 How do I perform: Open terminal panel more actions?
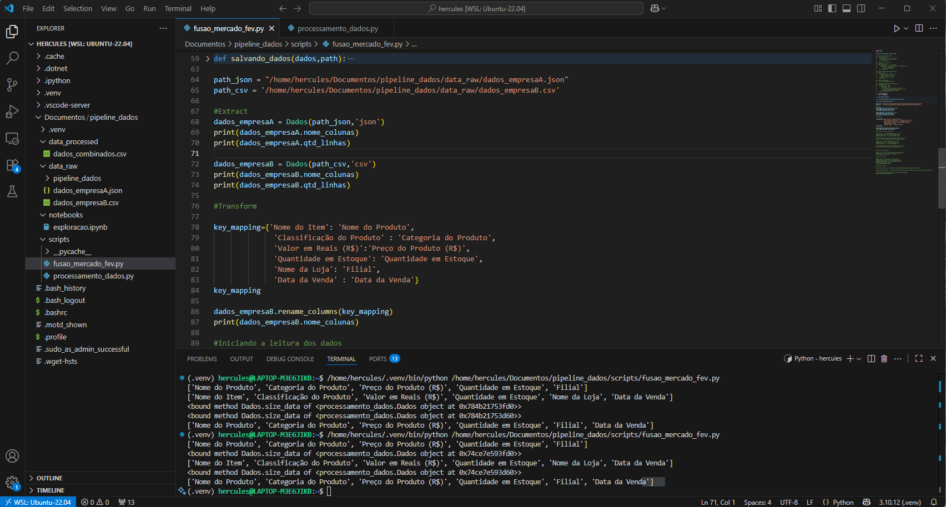(898, 359)
